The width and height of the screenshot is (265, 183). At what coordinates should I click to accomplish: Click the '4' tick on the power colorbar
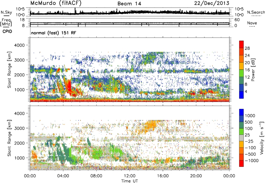pyautogui.click(x=246, y=91)
